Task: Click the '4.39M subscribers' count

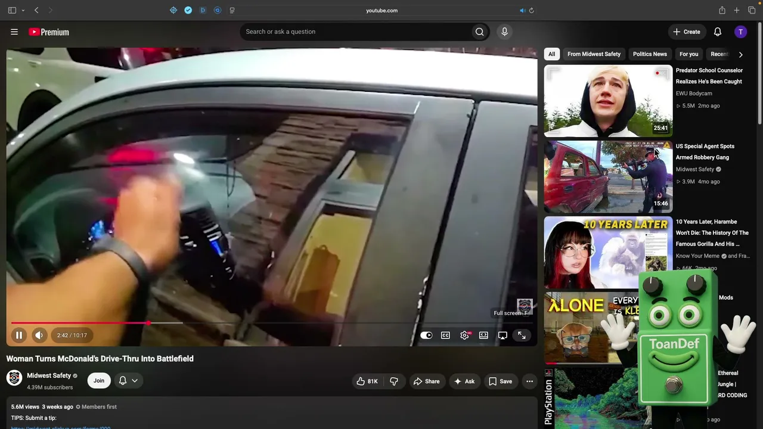Action: click(x=49, y=387)
